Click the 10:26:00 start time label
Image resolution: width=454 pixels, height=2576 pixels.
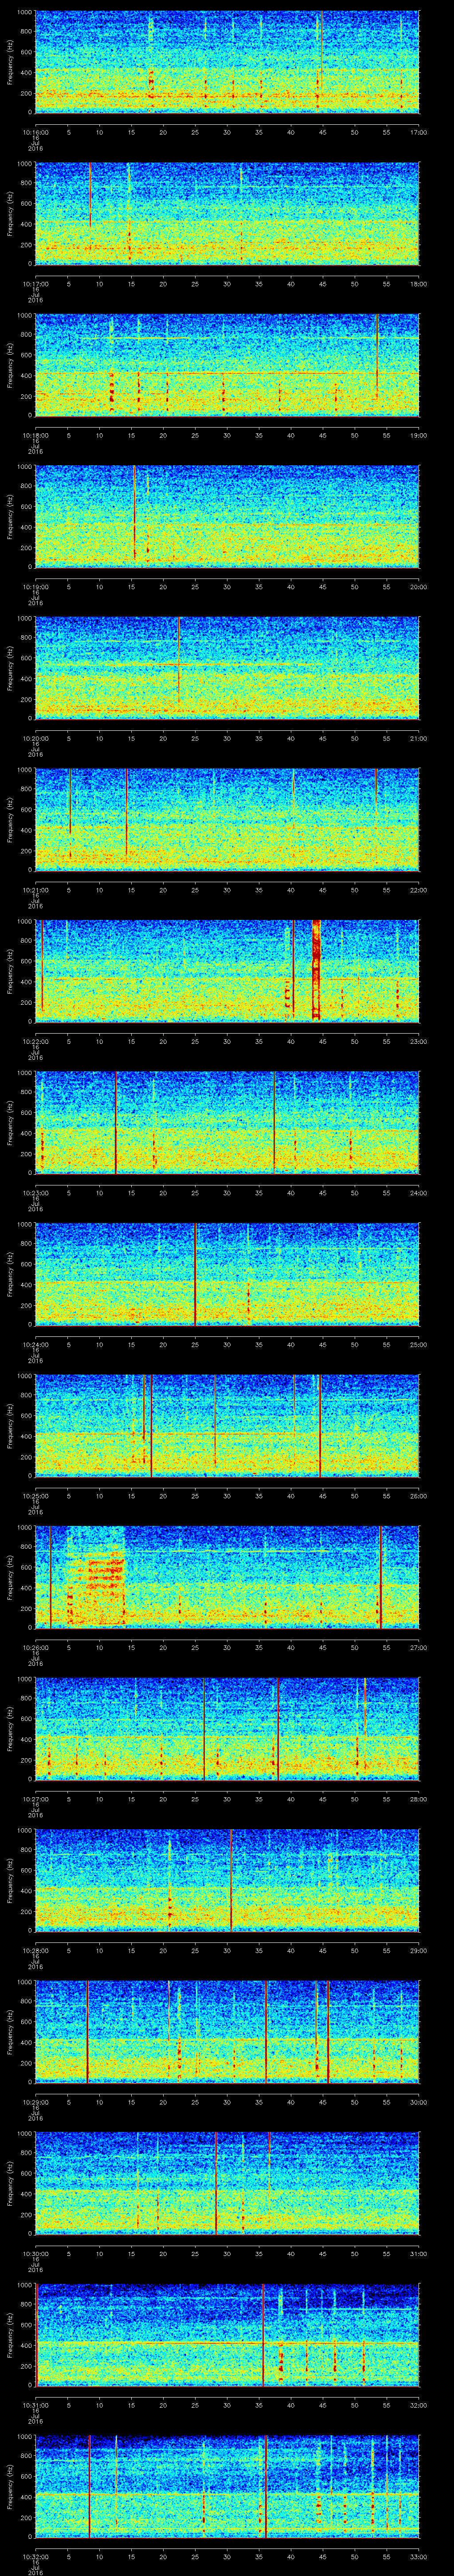tap(35, 1647)
